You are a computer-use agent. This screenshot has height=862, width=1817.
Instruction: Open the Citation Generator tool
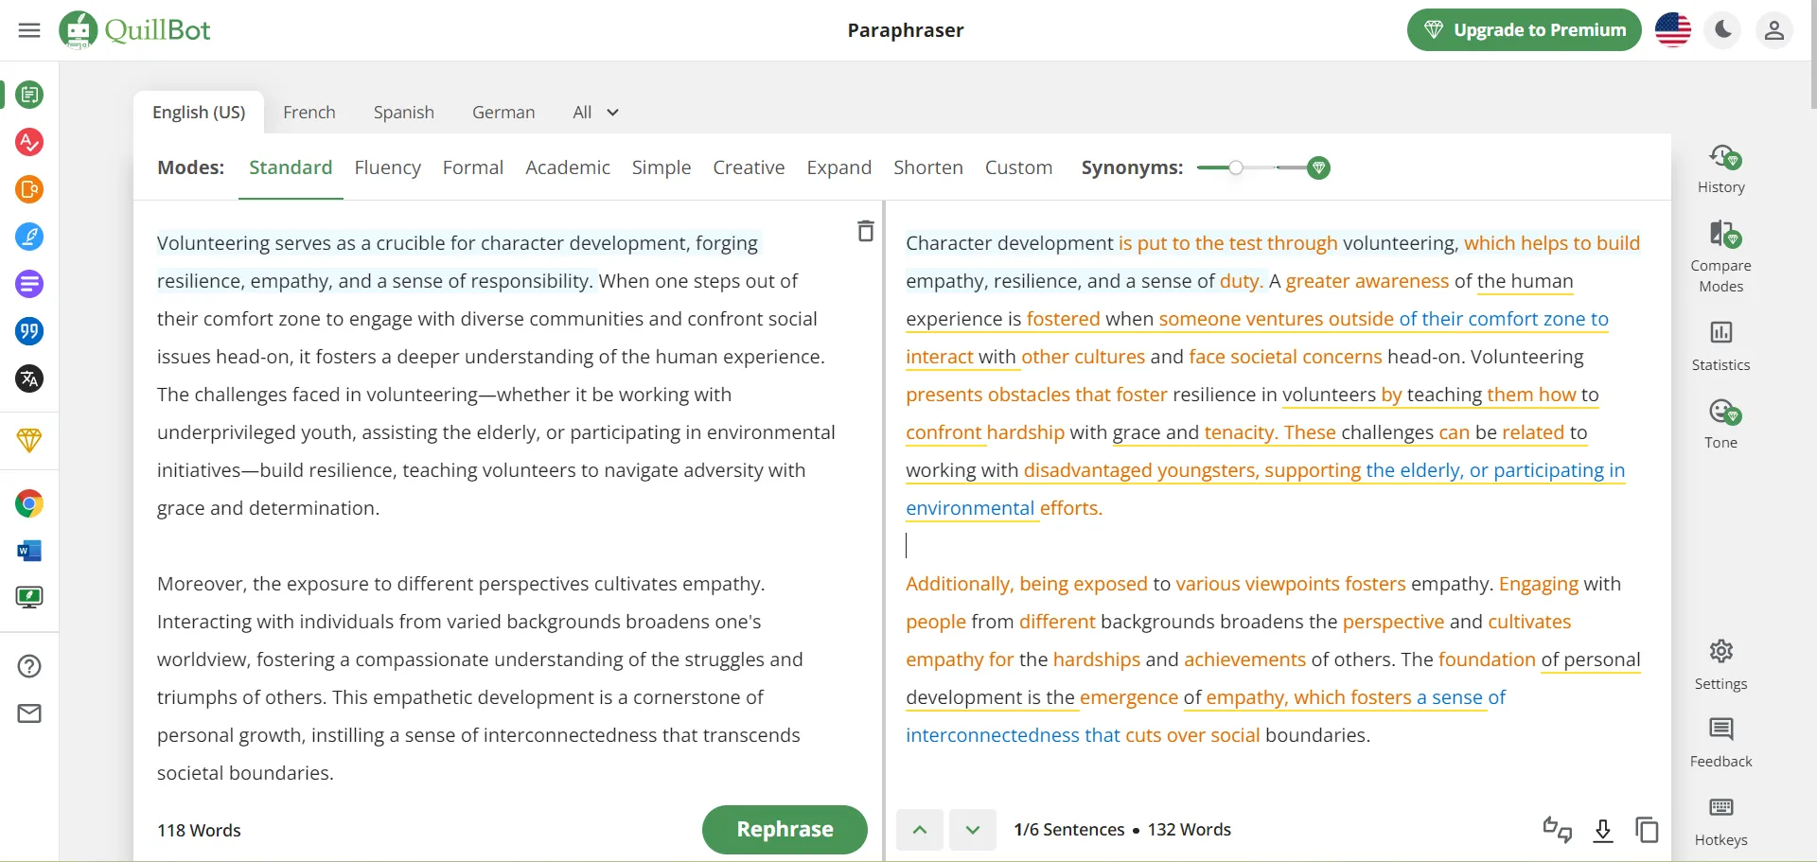[29, 331]
